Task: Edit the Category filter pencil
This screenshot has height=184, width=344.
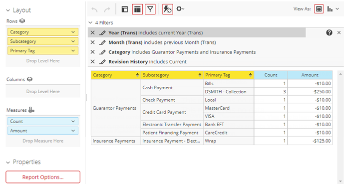Action: [102, 52]
